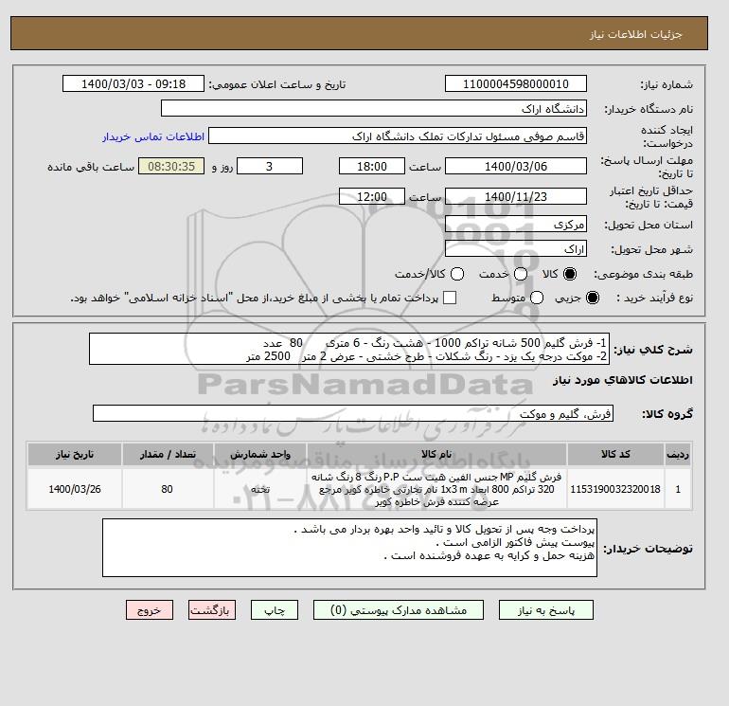
Task: Click the ساعت باقی مانده label
Action: [91, 167]
